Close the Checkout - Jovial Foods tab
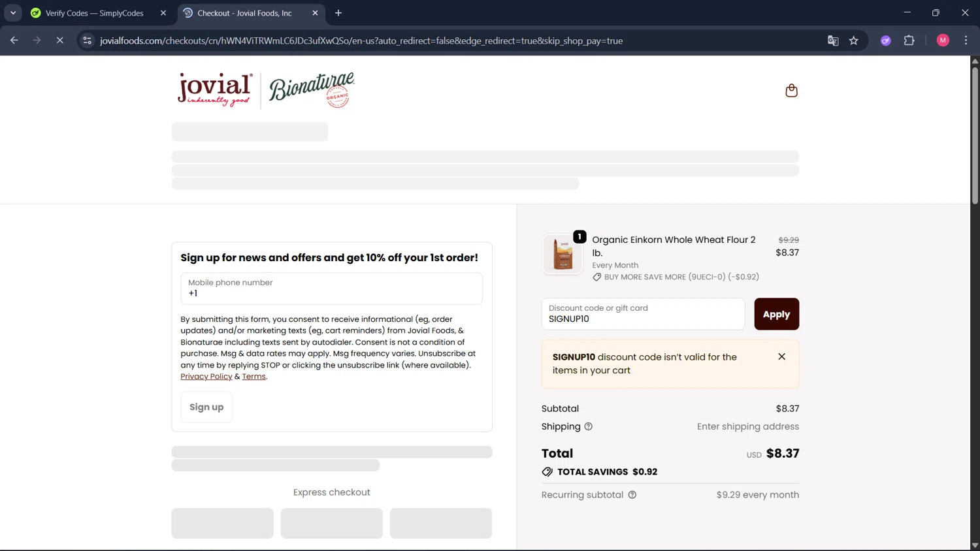The width and height of the screenshot is (980, 551). point(315,13)
